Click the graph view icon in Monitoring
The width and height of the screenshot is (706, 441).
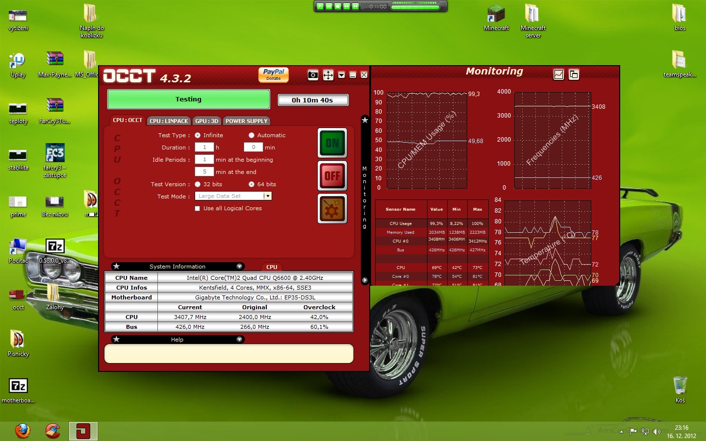[x=558, y=74]
